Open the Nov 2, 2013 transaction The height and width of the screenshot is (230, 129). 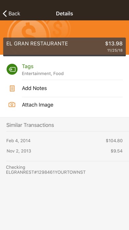pyautogui.click(x=64, y=151)
